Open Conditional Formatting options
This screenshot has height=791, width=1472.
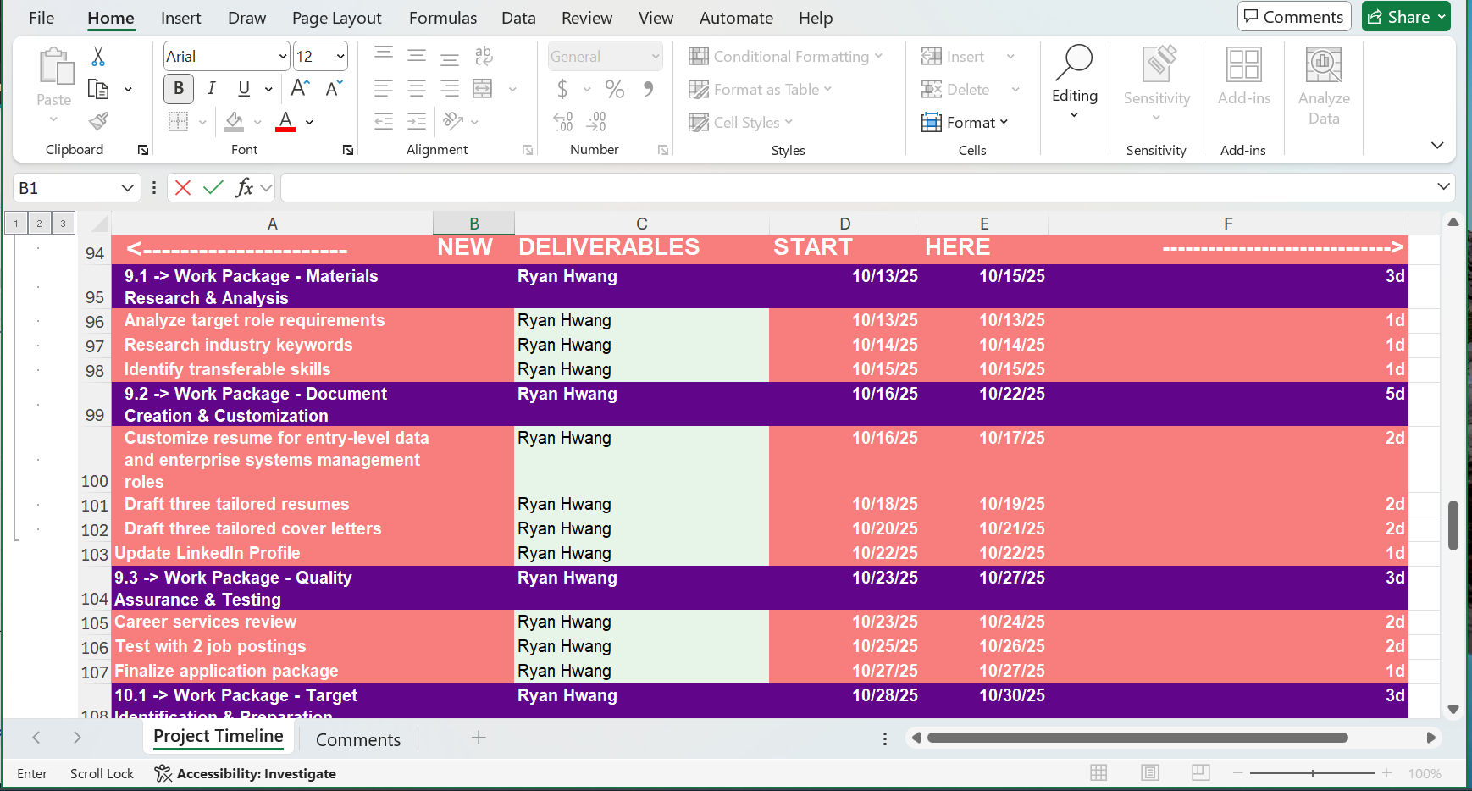pos(786,56)
